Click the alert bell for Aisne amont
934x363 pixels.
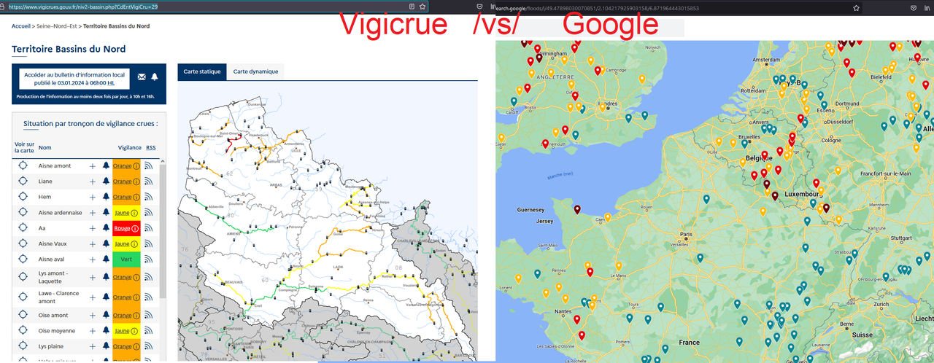point(107,165)
